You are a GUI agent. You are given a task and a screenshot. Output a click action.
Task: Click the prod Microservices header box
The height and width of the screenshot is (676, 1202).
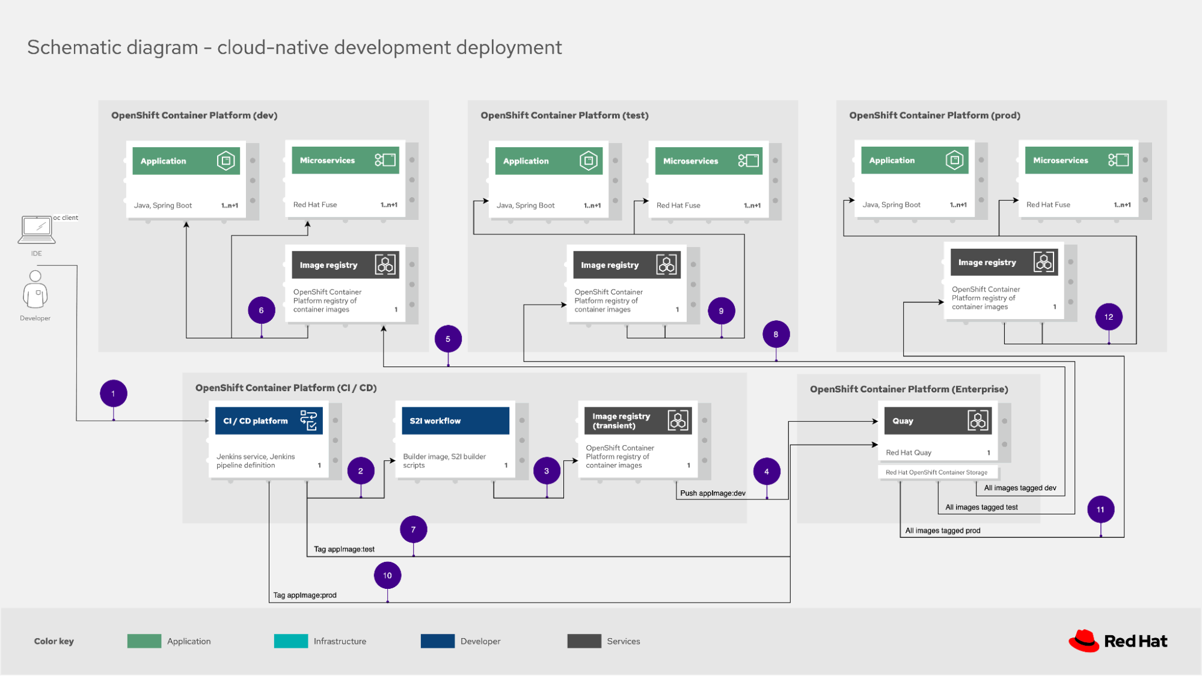1078,160
